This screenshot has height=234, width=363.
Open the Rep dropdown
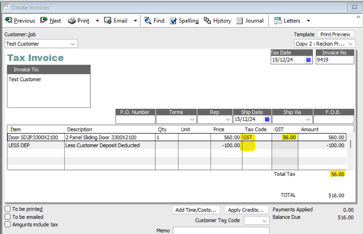[x=228, y=119]
